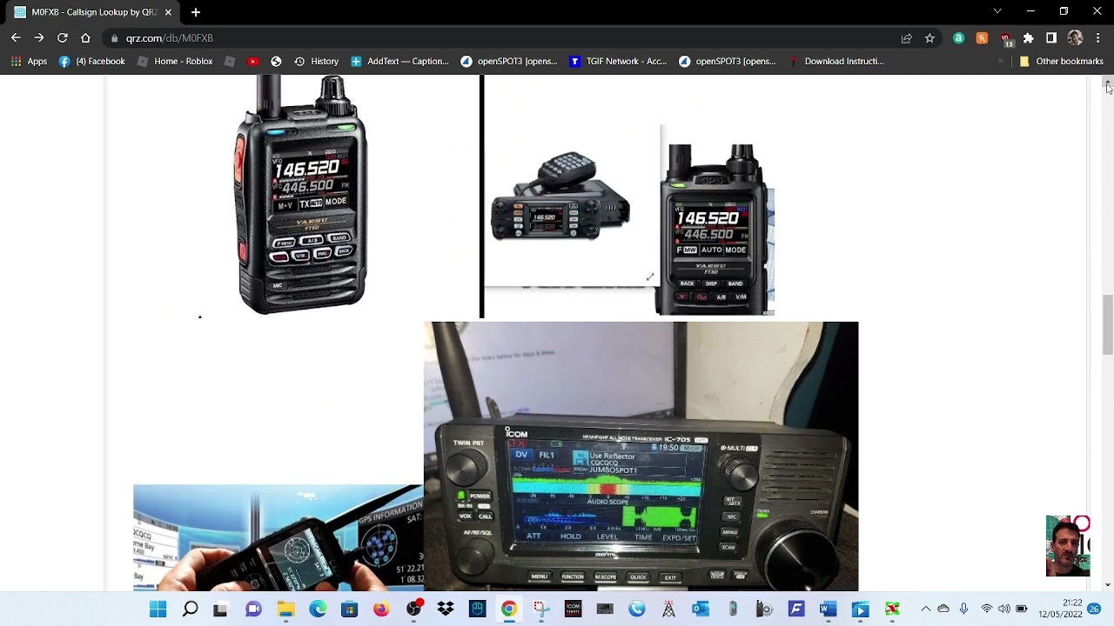Screen dimensions: 1114x626
Task: Click the page vertical scrollbar thumb
Action: tap(1107, 325)
